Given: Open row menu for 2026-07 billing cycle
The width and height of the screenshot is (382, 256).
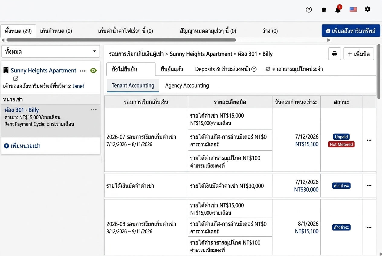Looking at the screenshot, I should (369, 140).
